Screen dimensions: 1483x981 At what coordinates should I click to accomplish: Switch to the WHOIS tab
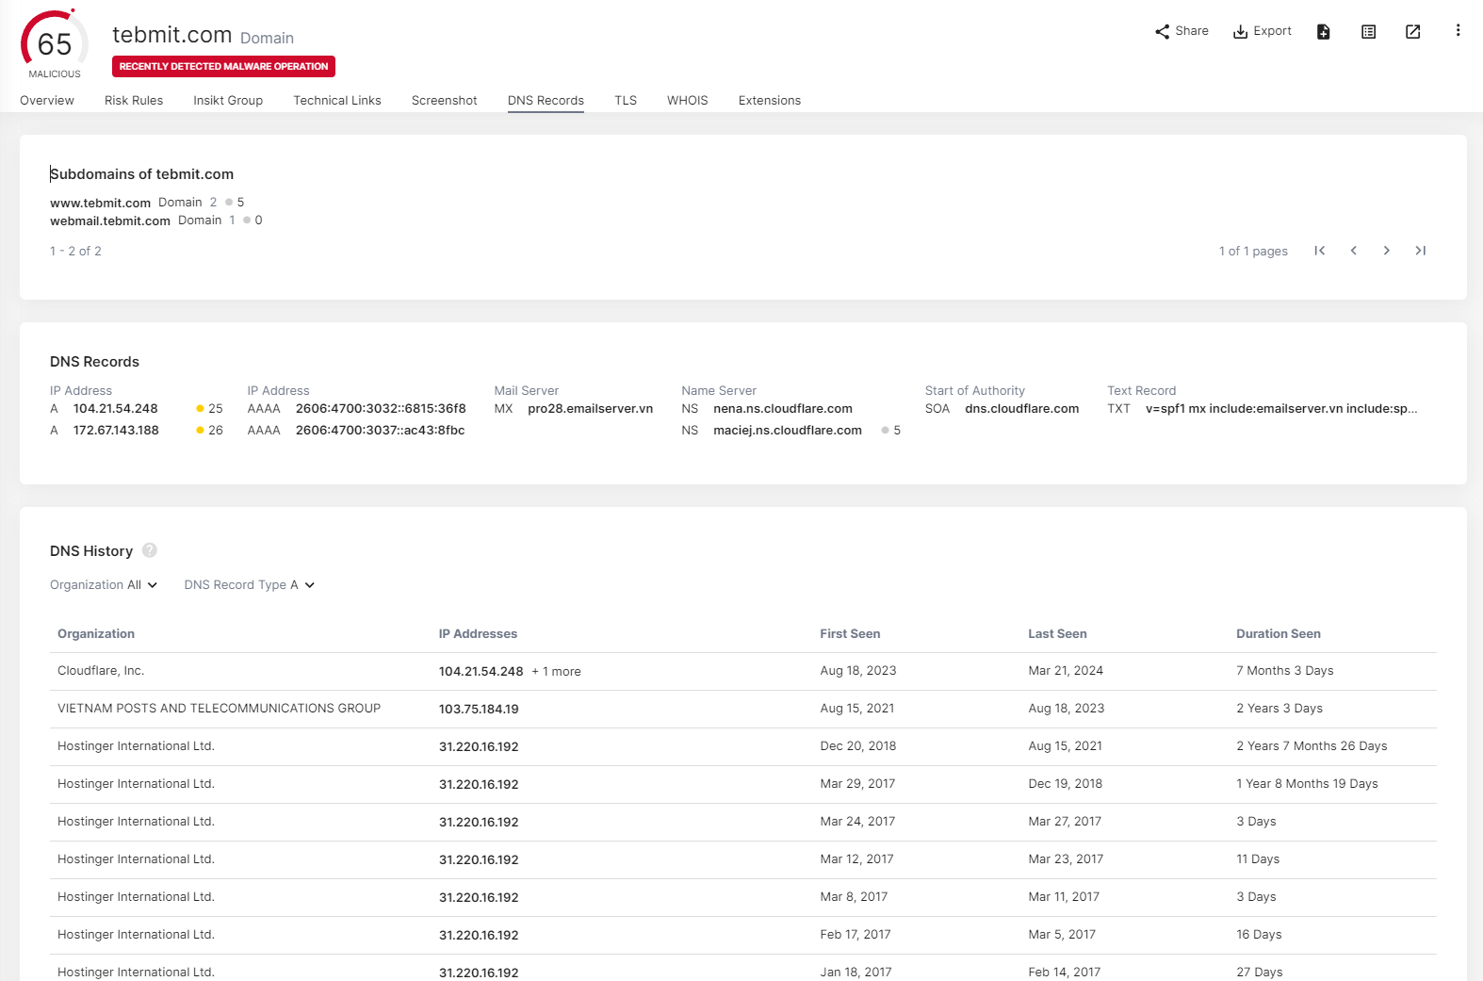coord(687,101)
